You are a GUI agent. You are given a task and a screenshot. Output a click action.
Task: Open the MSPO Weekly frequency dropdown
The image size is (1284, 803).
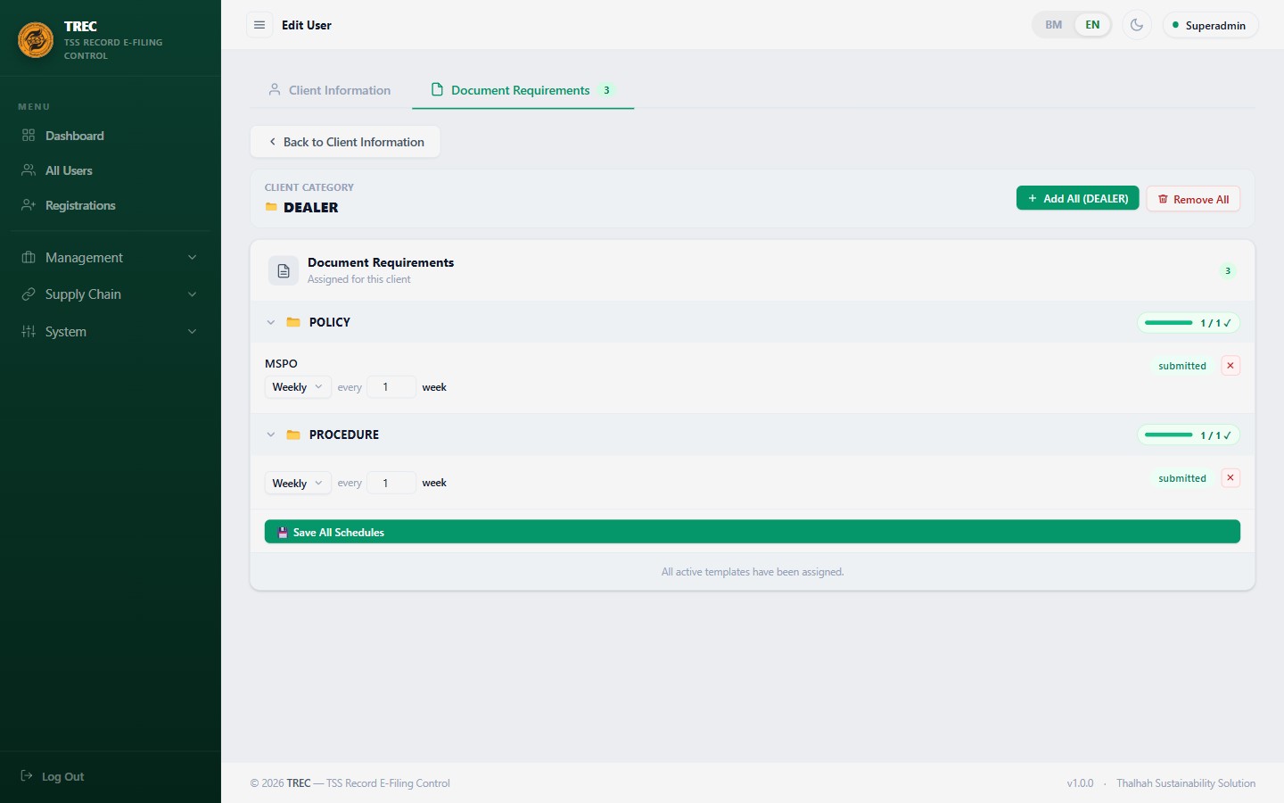[298, 387]
